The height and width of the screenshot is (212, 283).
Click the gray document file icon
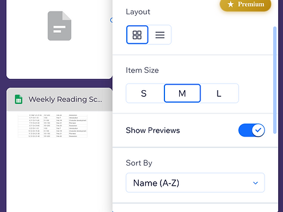pyautogui.click(x=60, y=26)
